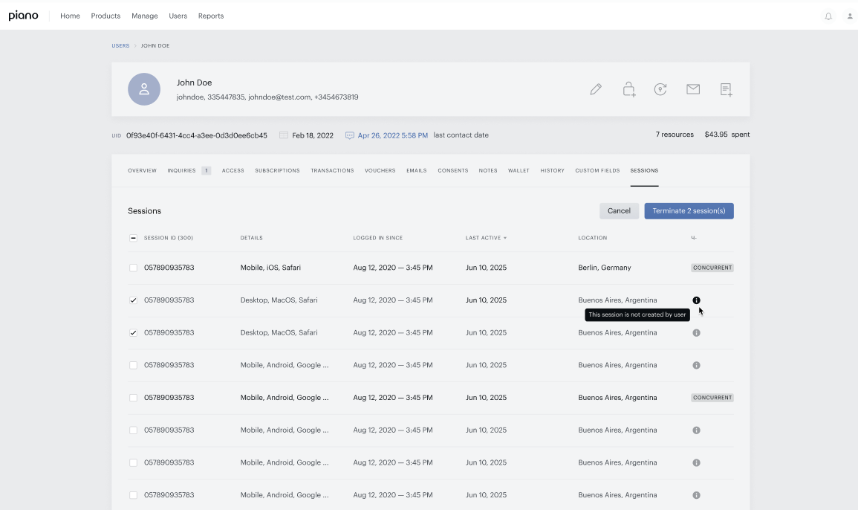Image resolution: width=858 pixels, height=510 pixels.
Task: Click the Terminate 2 session(s) button
Action: click(x=689, y=211)
